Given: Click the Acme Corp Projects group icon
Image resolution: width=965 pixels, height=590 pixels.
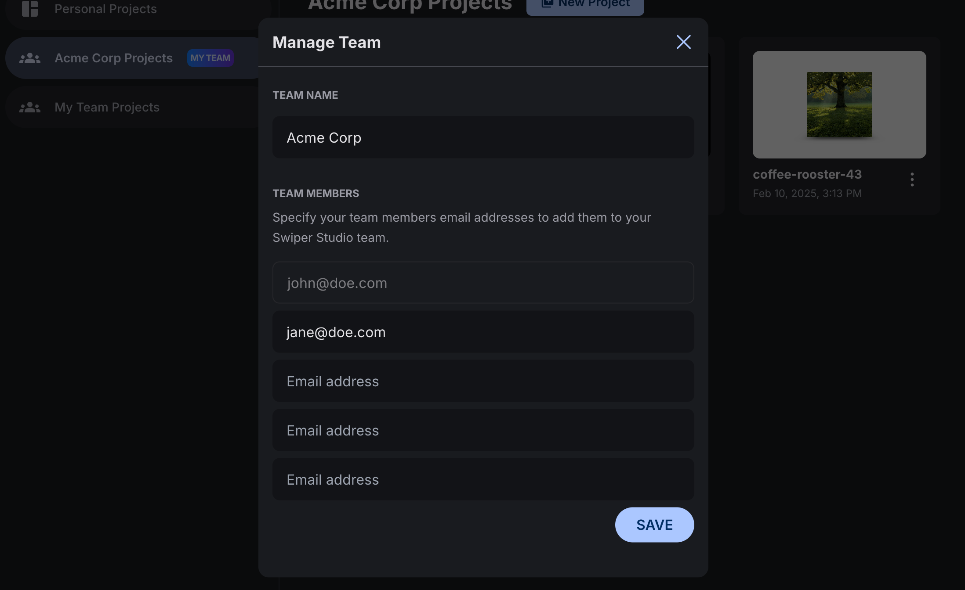Looking at the screenshot, I should (30, 58).
